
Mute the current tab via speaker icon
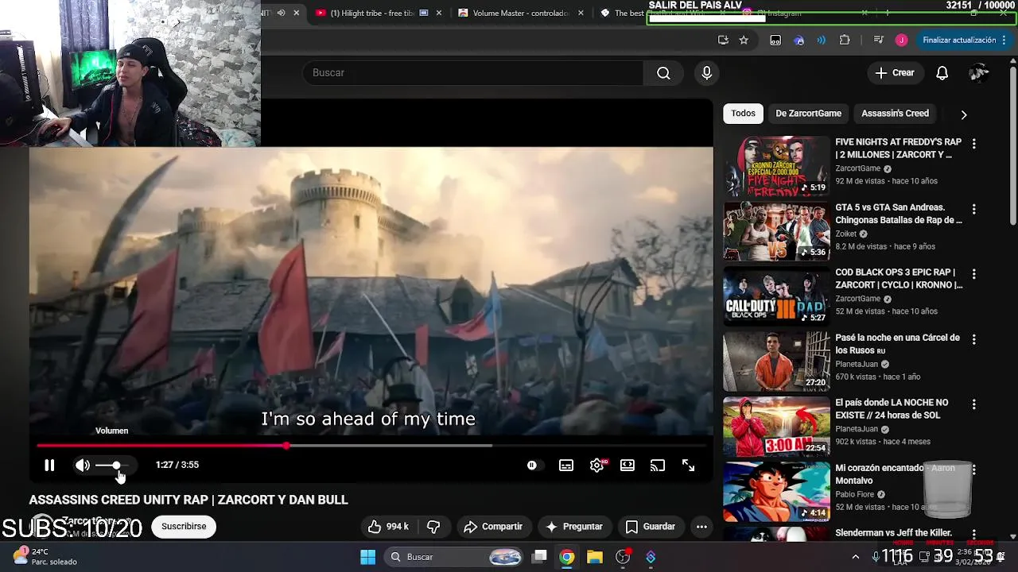point(281,14)
